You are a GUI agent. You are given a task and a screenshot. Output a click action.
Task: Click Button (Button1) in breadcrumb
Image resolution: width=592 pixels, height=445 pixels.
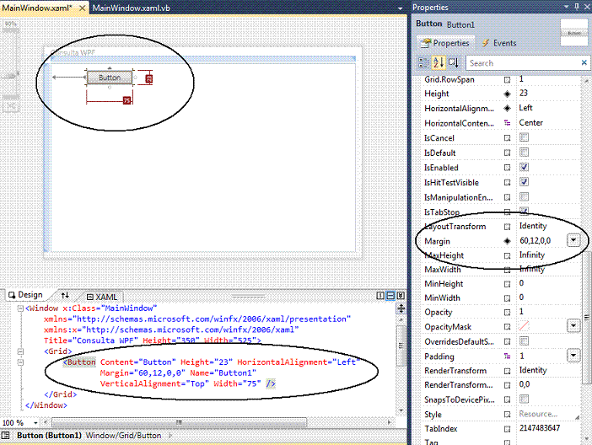click(49, 435)
